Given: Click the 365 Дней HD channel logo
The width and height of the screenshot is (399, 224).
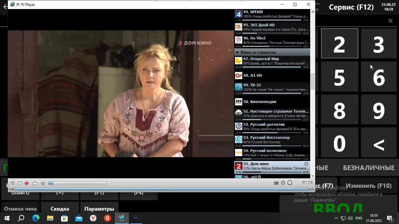Looking at the screenshot, I should (239, 27).
